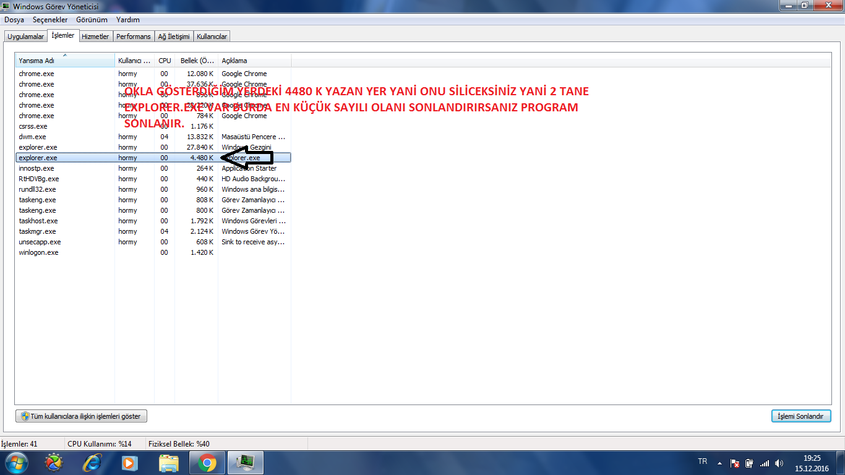Show hidden tray icons arrow
The image size is (845, 475).
point(719,463)
